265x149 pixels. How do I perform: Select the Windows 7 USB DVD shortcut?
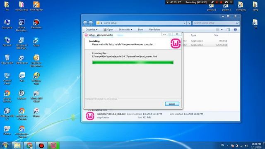pos(22,43)
